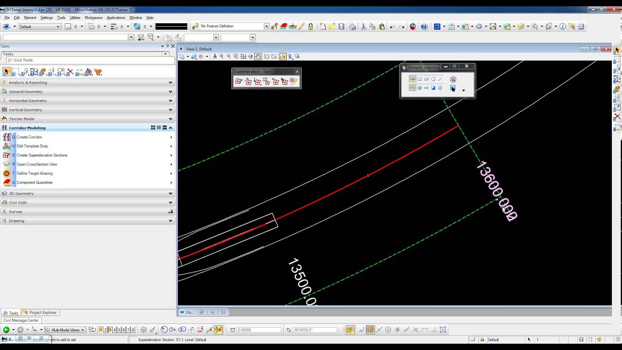Click the Save floppy disk icon
This screenshot has width=622, height=350.
pos(342,27)
